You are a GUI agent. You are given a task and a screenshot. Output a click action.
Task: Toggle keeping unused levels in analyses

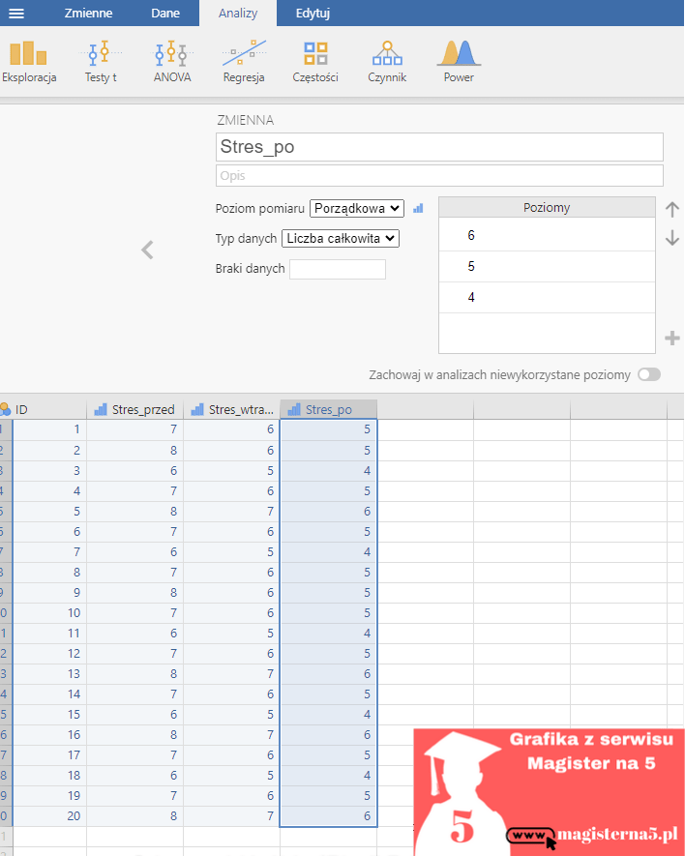click(x=648, y=374)
